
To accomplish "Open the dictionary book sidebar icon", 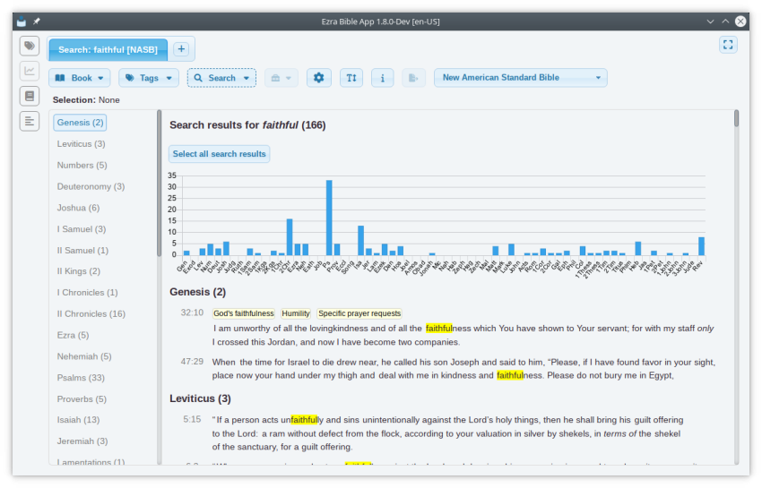I will (x=30, y=96).
